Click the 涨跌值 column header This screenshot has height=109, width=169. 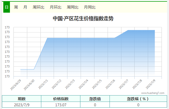pos(95,99)
